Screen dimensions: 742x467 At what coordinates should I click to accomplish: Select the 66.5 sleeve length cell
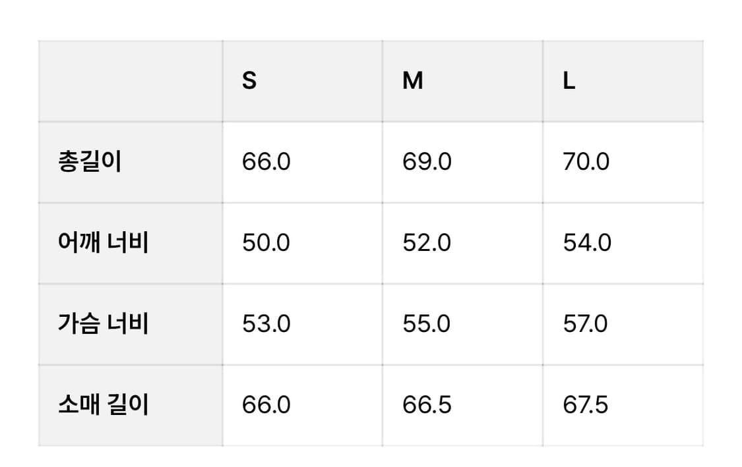[427, 404]
